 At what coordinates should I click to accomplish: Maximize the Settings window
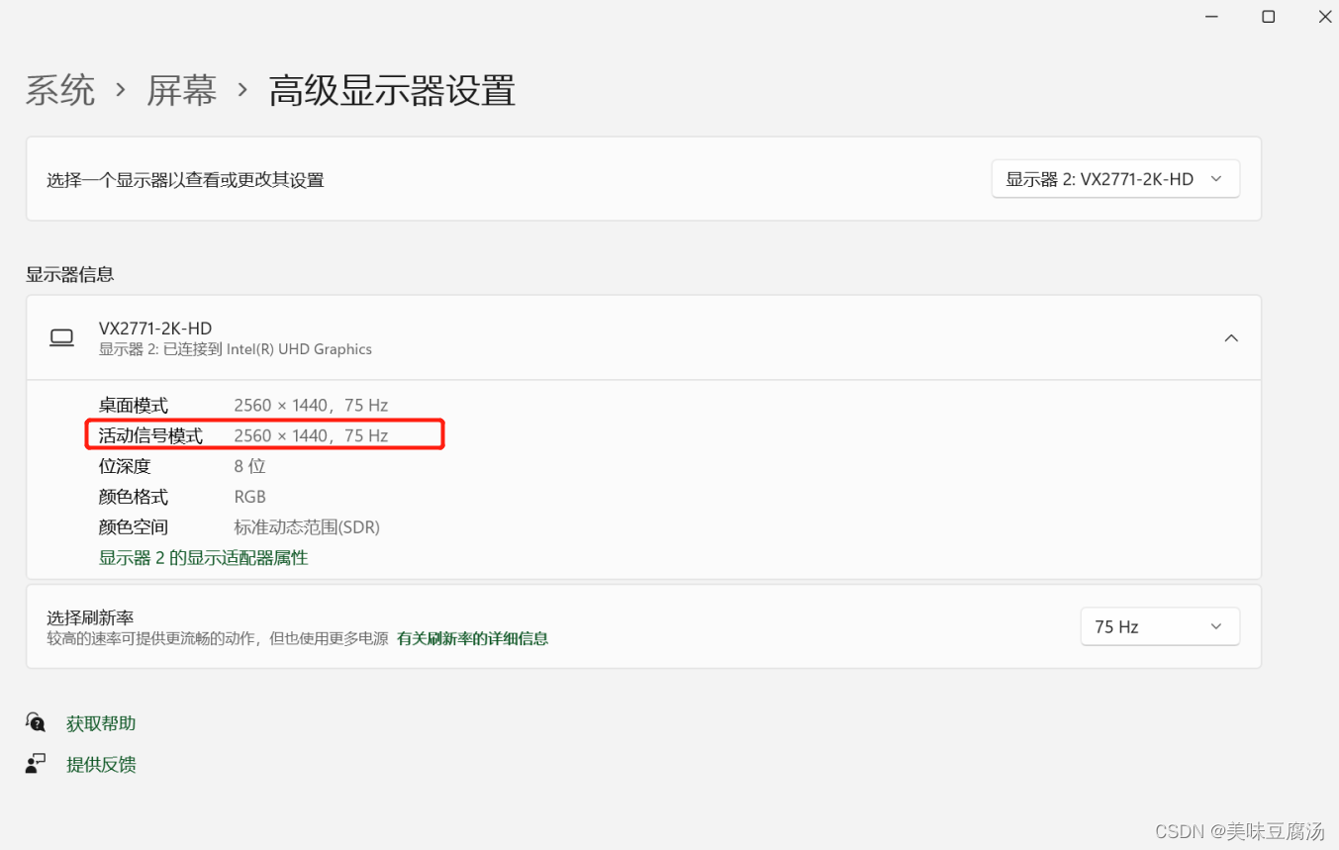coord(1268,17)
